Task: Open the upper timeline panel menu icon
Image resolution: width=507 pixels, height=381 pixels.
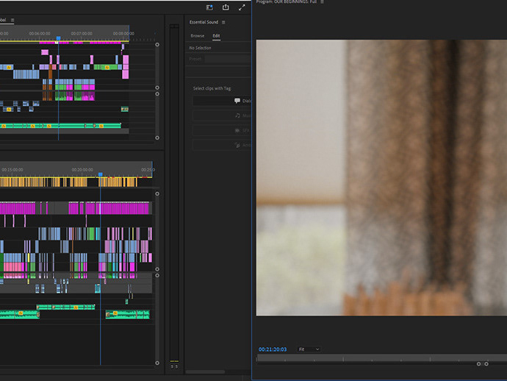Action: 12,20
